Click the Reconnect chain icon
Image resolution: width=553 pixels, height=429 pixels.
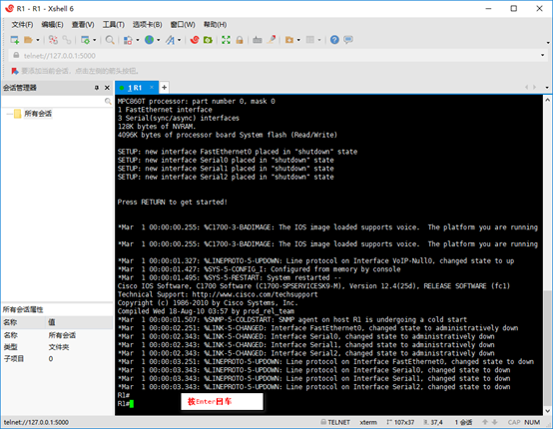click(67, 40)
